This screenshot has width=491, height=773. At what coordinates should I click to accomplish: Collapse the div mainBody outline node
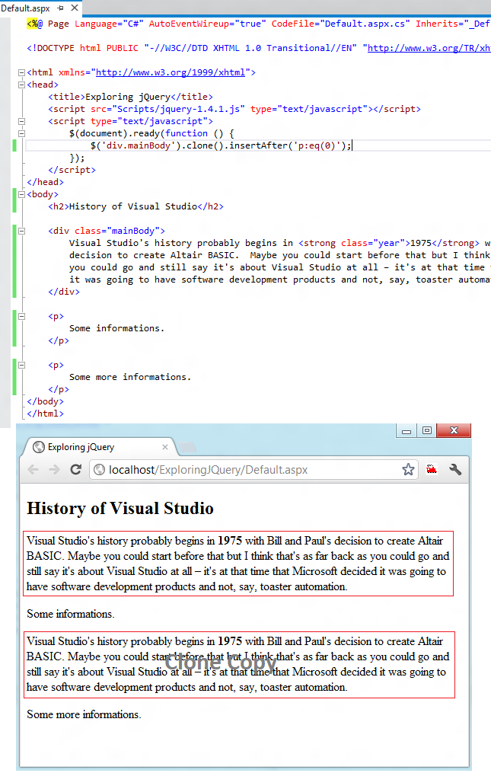[21, 231]
